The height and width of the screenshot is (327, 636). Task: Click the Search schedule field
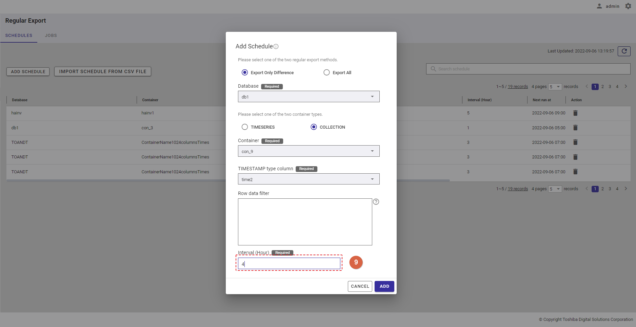pyautogui.click(x=528, y=69)
